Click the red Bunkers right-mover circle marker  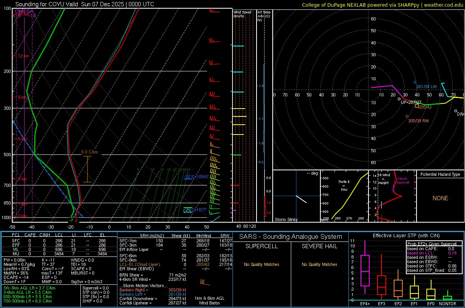coord(407,116)
